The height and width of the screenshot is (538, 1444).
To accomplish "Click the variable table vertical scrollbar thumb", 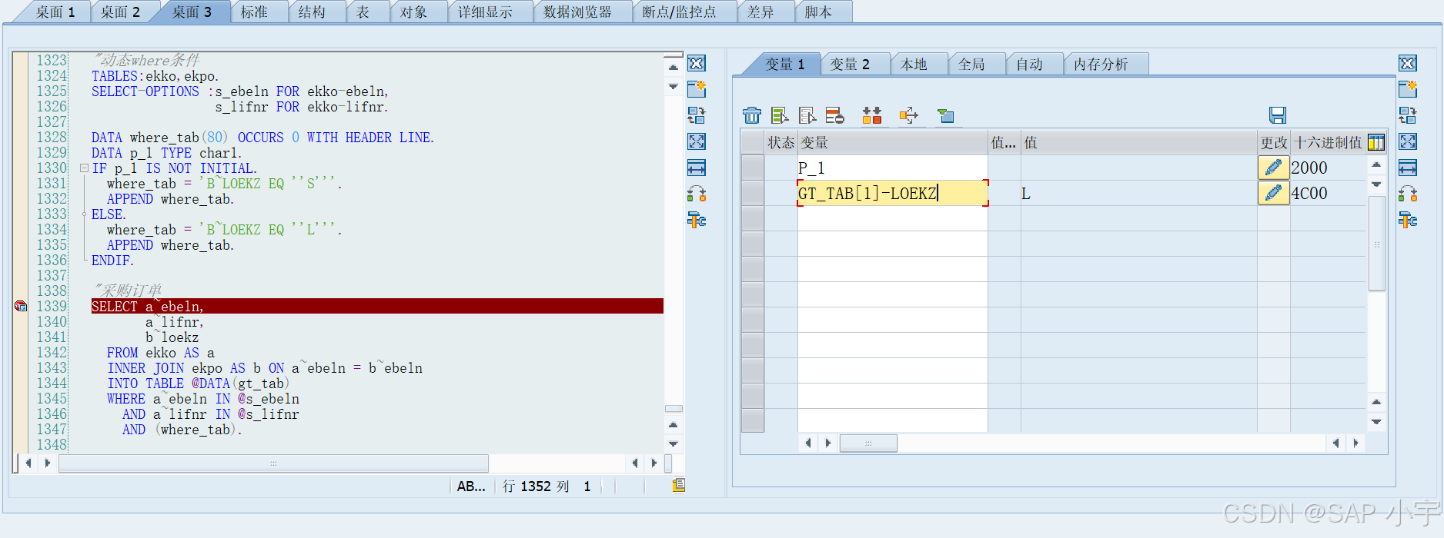I will [x=1377, y=244].
